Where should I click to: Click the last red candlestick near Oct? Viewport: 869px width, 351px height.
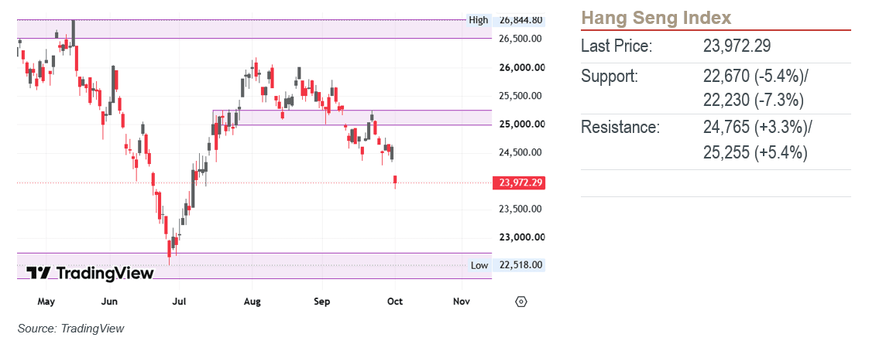click(396, 180)
